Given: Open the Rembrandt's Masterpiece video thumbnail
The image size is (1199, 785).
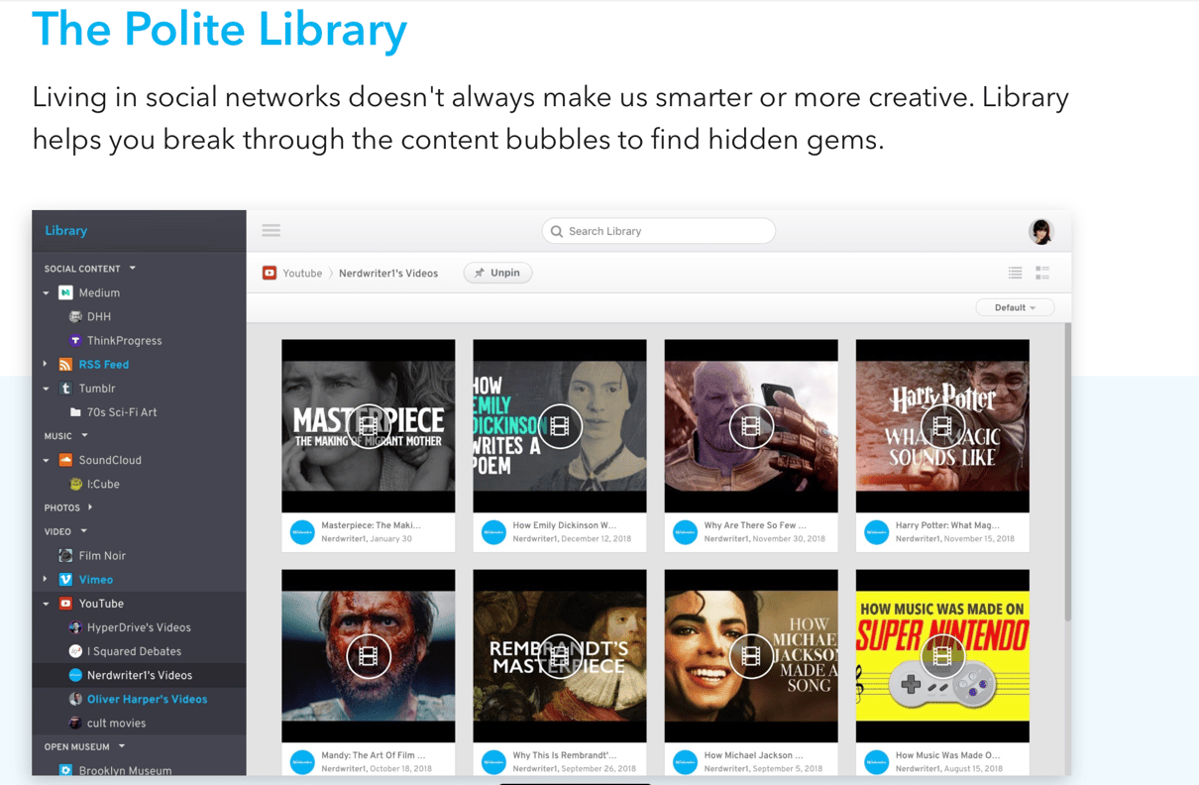Looking at the screenshot, I should (560, 656).
